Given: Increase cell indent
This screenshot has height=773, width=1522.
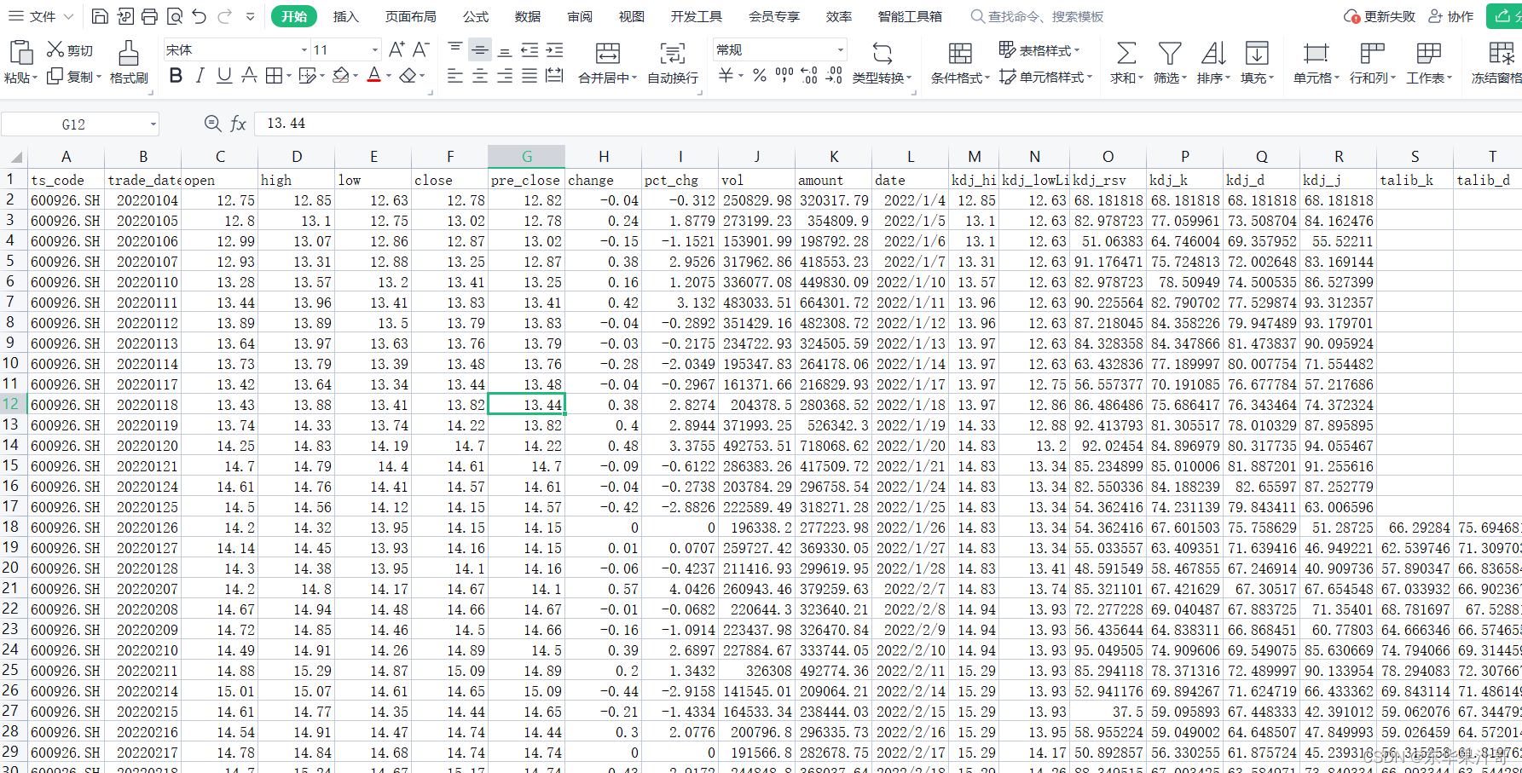Looking at the screenshot, I should click(554, 49).
